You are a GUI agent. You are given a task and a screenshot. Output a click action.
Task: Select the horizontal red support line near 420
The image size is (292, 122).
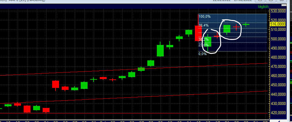tap(134, 113)
